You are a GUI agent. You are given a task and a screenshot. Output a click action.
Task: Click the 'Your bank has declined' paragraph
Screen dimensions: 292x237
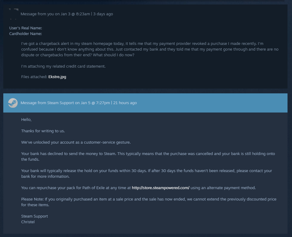pyautogui.click(x=148, y=157)
